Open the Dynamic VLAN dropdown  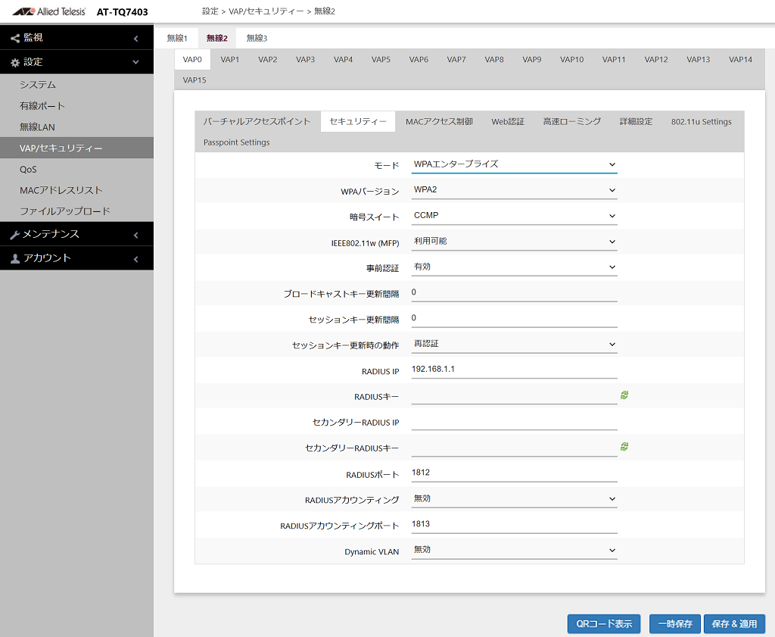coord(514,550)
